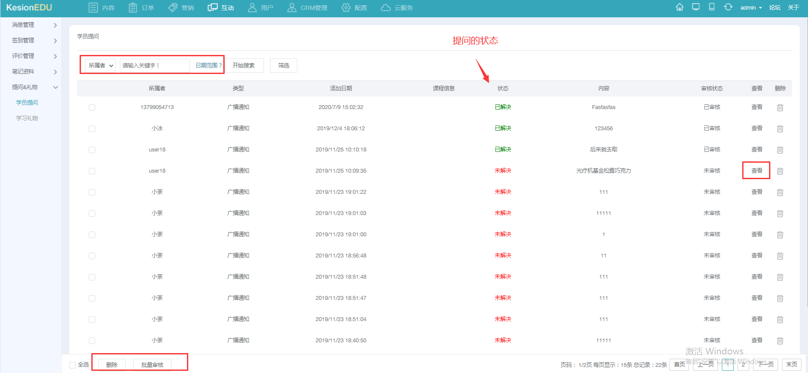The image size is (808, 373).
Task: Open 学习礼物 in the sidebar
Action: click(x=27, y=119)
